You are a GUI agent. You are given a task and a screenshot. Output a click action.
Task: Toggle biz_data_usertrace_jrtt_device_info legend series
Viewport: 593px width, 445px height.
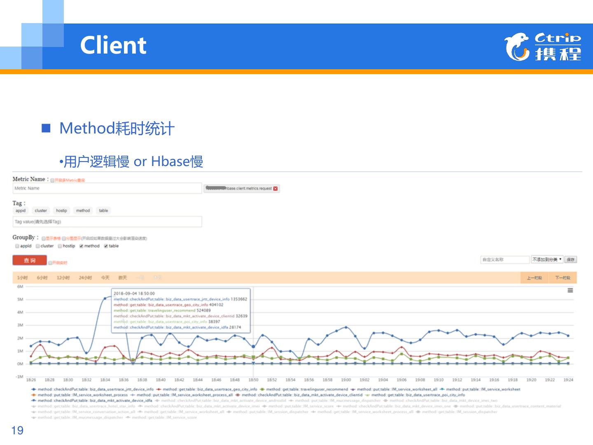point(95,389)
